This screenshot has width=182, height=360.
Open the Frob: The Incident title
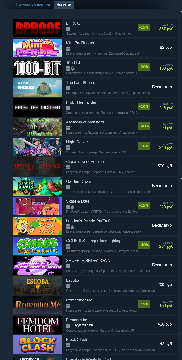pos(82,102)
